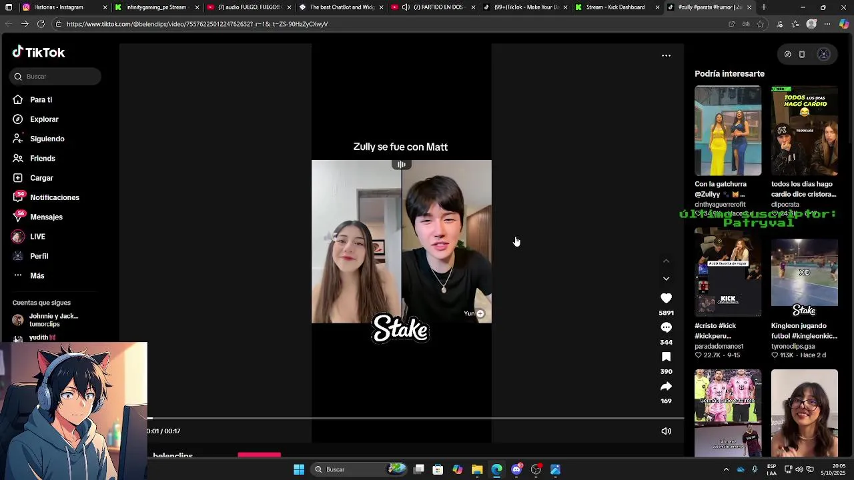Open the #cristo #kick recommended video
Viewport: 854px width, 480px height.
pyautogui.click(x=727, y=272)
